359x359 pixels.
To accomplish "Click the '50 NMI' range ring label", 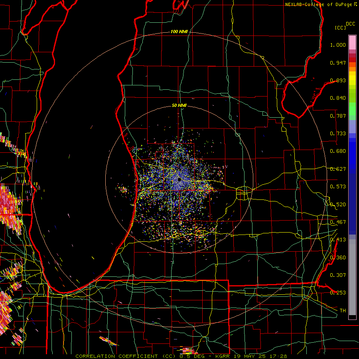I will [179, 105].
